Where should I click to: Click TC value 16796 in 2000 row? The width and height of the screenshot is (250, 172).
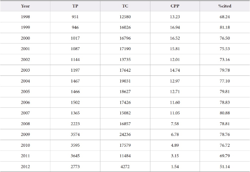tap(125, 38)
